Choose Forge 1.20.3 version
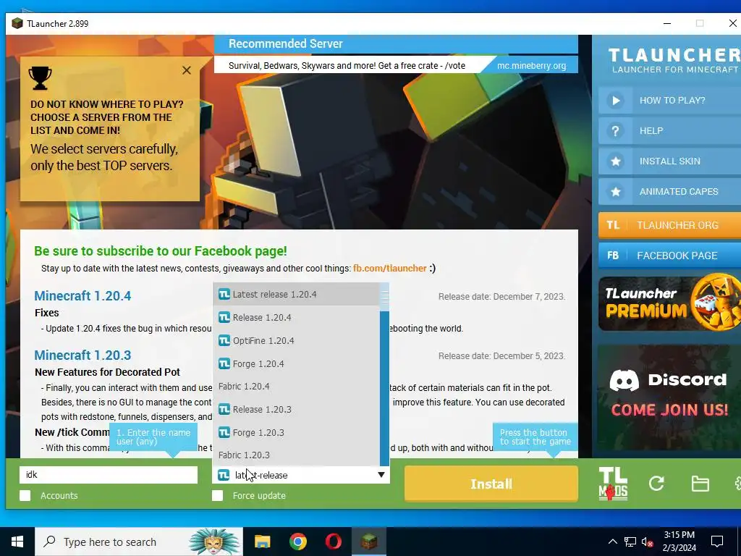Screen dimensions: 741x556 coord(296,433)
